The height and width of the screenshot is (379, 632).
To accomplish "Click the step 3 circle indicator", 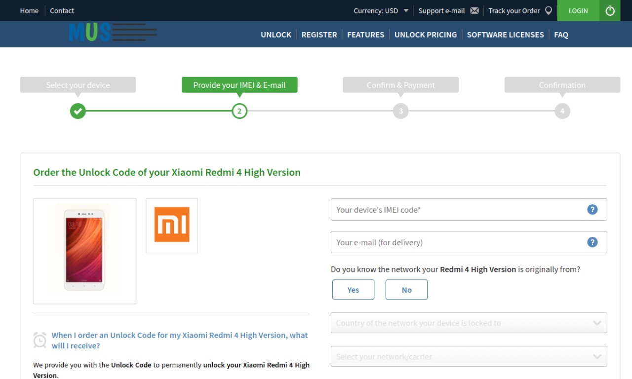I will click(401, 111).
